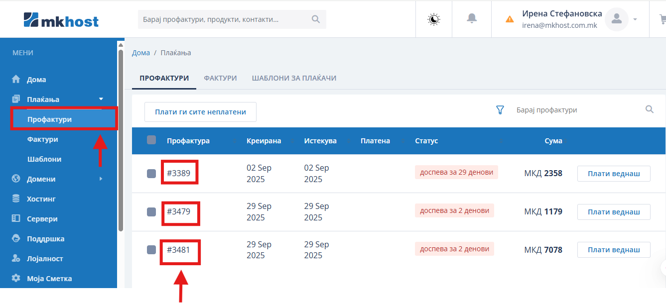Open Хостинг in the sidebar
666x303 pixels.
pos(41,199)
